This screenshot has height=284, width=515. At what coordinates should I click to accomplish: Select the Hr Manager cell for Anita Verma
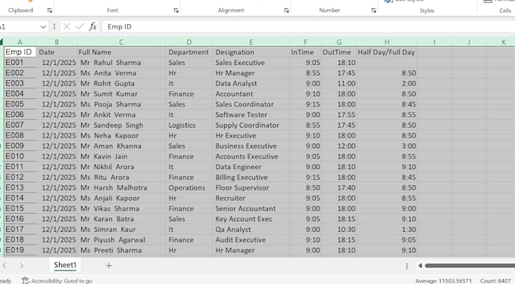pyautogui.click(x=251, y=73)
